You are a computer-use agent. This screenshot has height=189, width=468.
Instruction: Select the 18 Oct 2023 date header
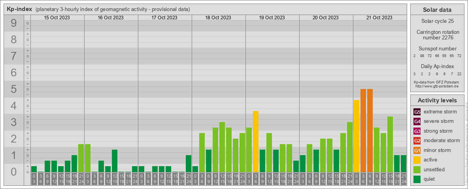pyautogui.click(x=219, y=18)
